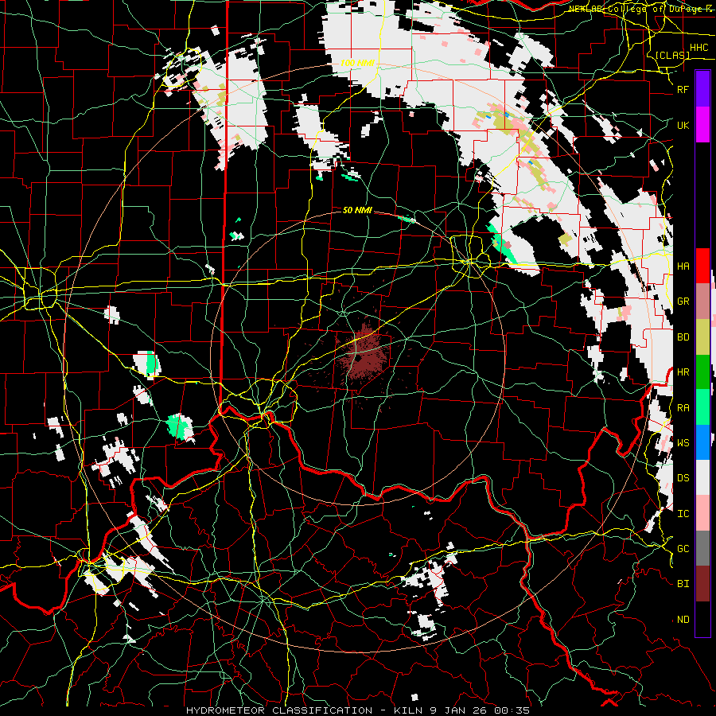
Task: Click the "DS" legend label
Action: 683,478
